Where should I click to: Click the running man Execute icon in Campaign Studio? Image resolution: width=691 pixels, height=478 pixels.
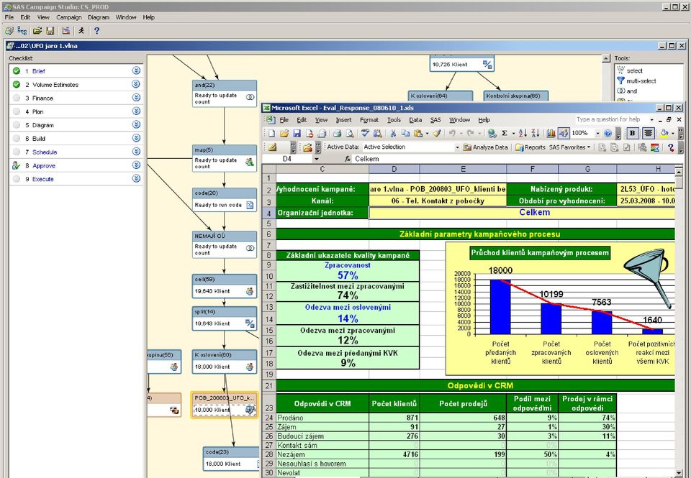tap(81, 31)
